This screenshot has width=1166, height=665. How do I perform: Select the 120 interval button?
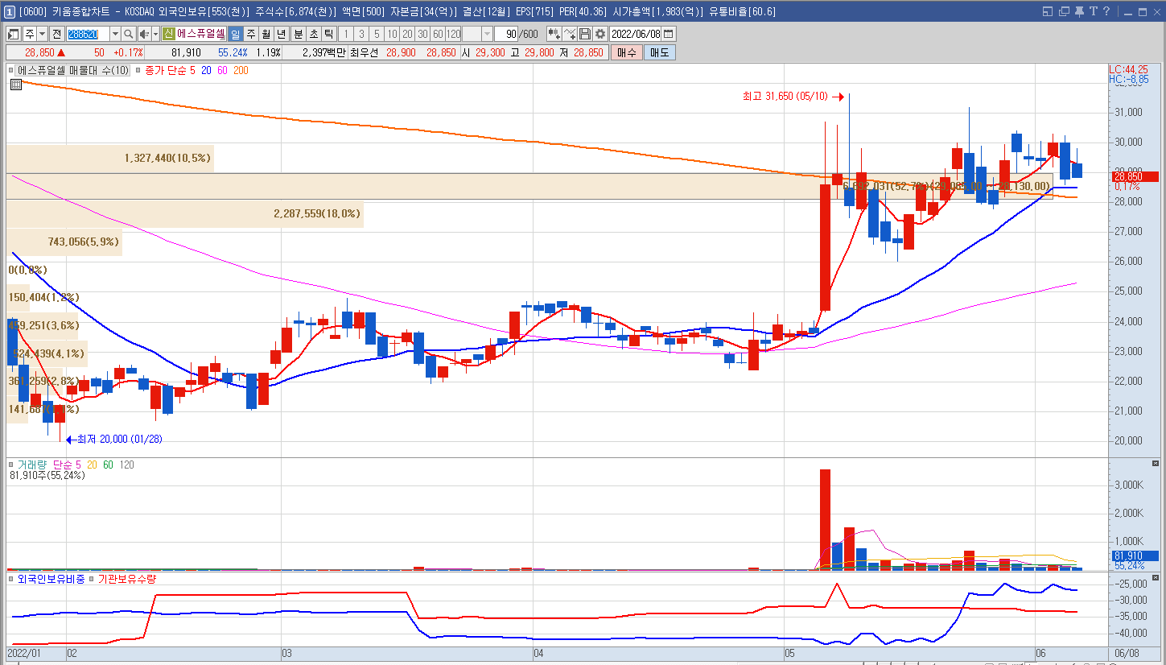453,34
